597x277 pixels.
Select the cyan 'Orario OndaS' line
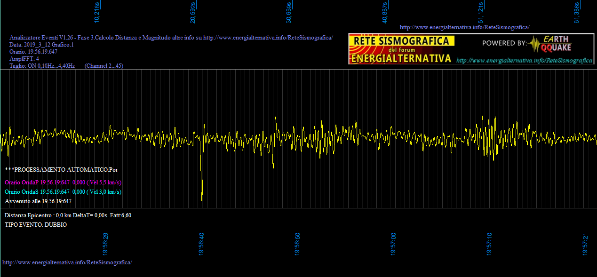click(63, 192)
